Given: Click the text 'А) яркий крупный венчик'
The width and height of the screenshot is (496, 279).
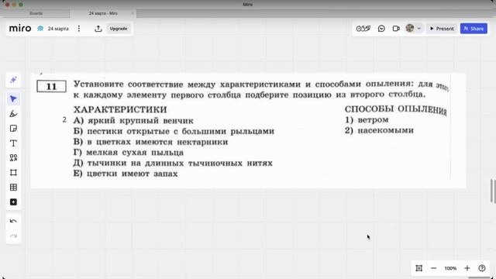Looking at the screenshot, I should (133, 121).
